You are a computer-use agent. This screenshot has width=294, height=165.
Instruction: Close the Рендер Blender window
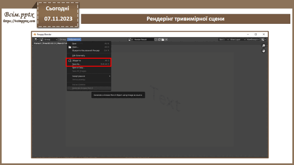click(264, 34)
